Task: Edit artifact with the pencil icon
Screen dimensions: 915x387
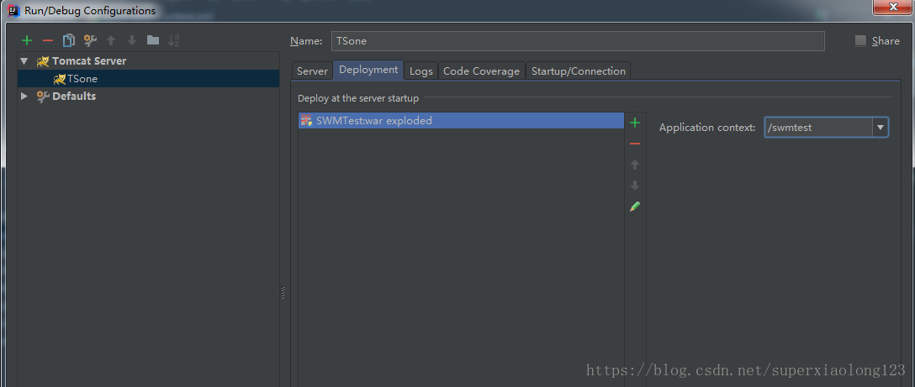Action: [x=635, y=207]
